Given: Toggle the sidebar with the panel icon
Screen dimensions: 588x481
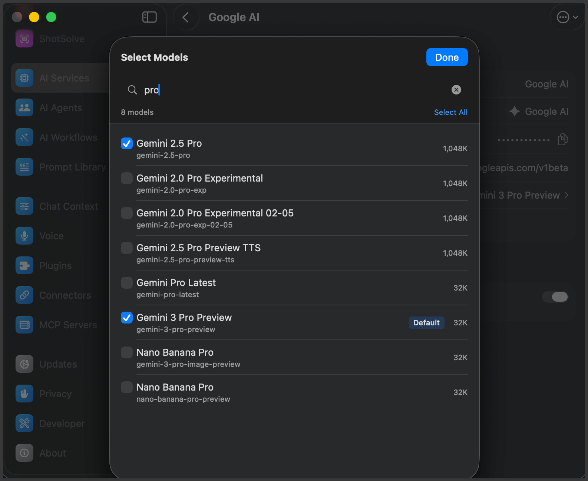Looking at the screenshot, I should tap(149, 17).
